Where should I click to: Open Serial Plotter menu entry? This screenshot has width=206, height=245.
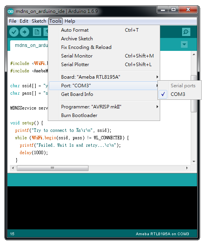(104, 64)
